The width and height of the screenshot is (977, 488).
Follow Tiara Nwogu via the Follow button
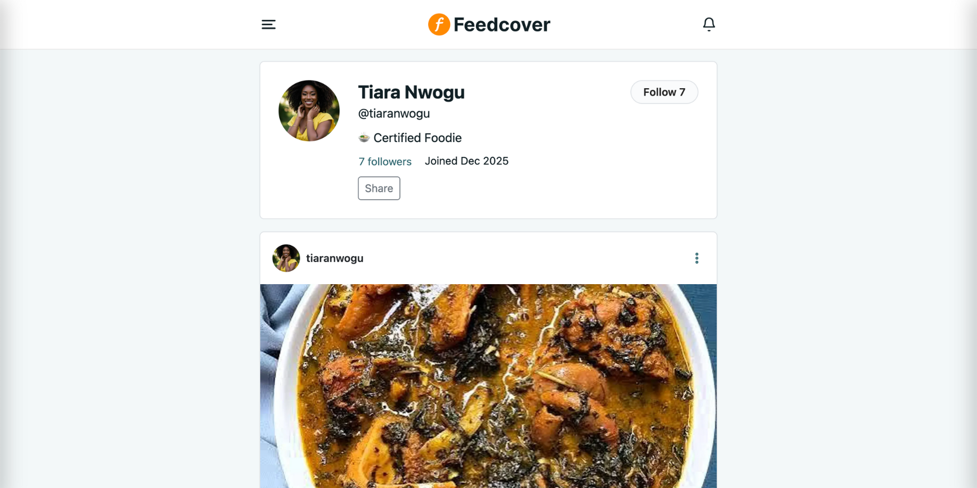(x=664, y=92)
